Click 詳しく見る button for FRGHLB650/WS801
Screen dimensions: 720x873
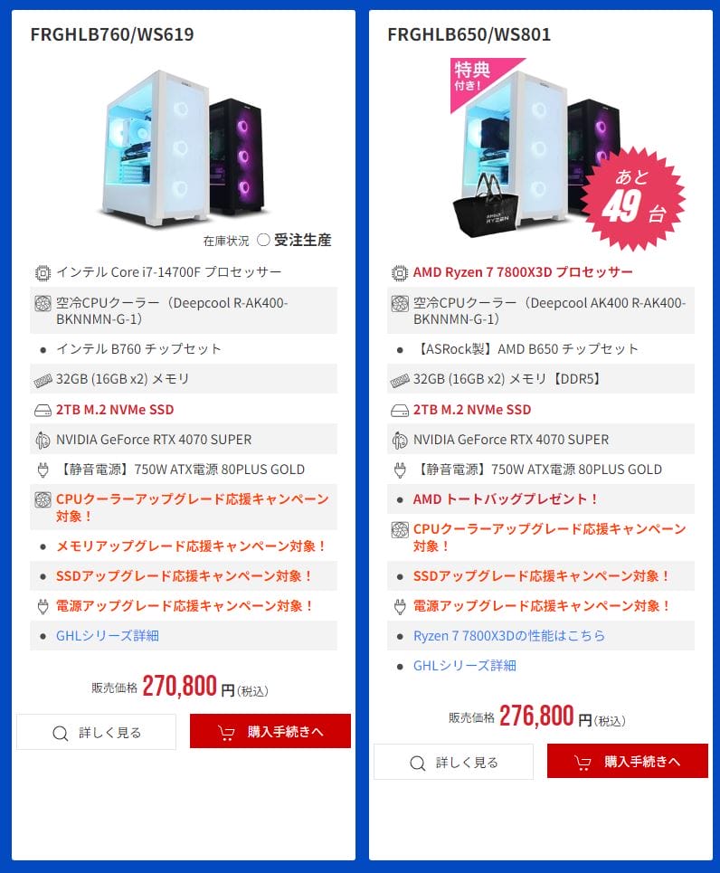pos(453,762)
